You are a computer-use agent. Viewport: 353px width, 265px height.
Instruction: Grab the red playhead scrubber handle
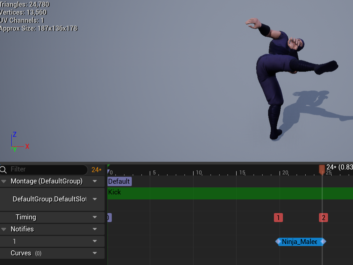click(x=322, y=169)
